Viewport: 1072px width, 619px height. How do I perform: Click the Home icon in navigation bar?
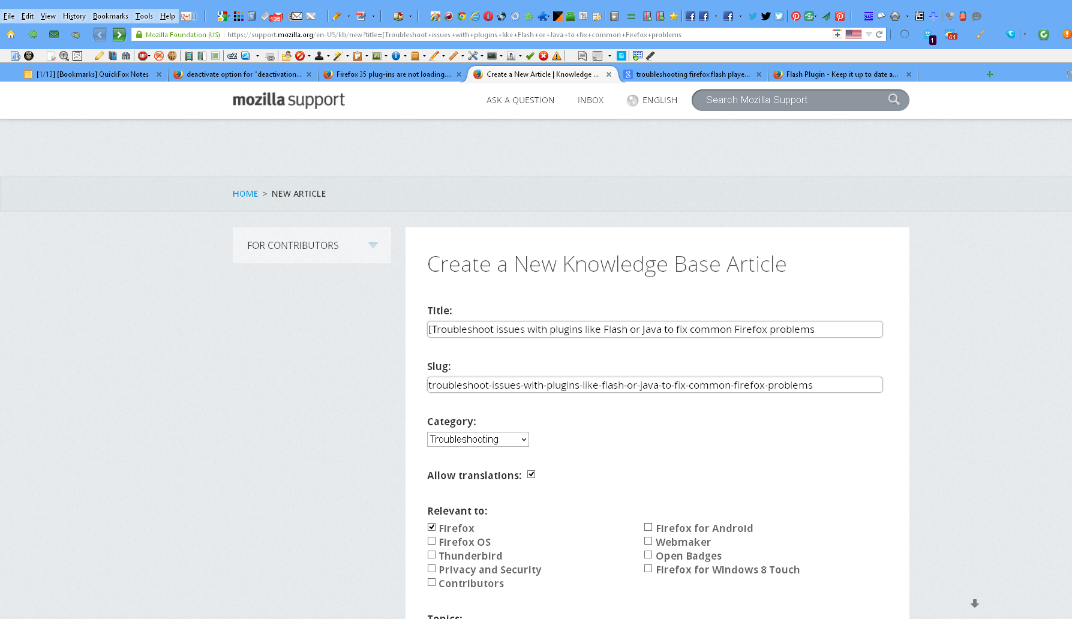tap(11, 34)
